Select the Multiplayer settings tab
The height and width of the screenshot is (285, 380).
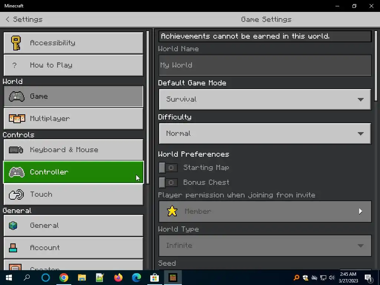(x=73, y=119)
